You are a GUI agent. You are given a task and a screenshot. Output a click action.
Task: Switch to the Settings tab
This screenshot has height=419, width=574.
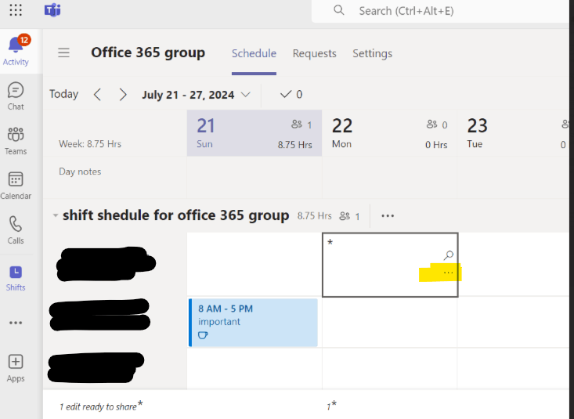click(x=372, y=53)
